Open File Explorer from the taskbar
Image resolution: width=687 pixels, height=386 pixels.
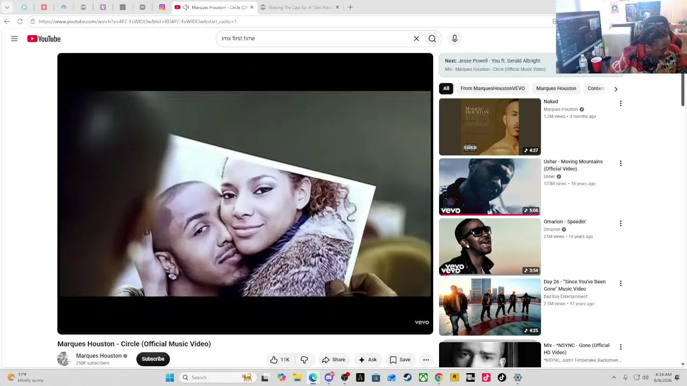point(297,377)
